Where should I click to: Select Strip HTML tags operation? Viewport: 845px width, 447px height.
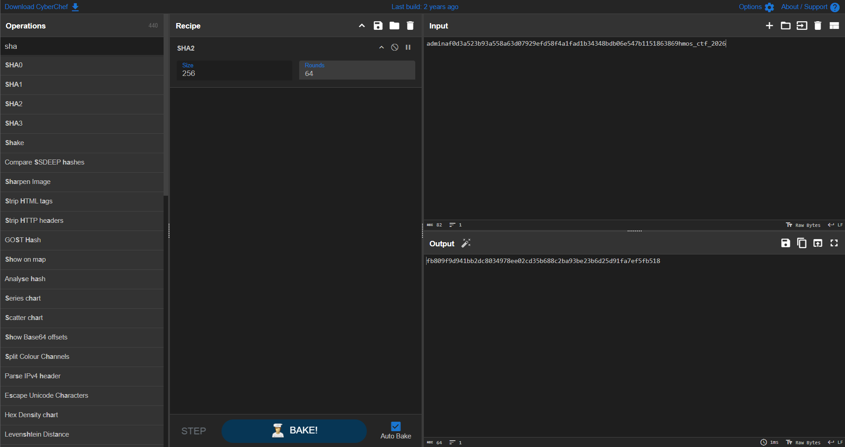click(x=82, y=201)
